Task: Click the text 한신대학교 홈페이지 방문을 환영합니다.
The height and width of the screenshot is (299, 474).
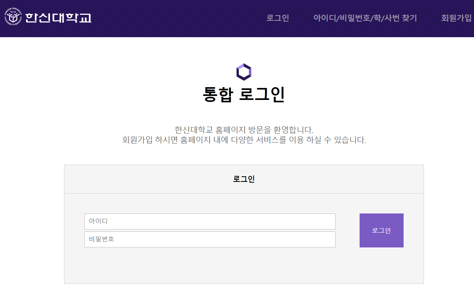Action: point(244,130)
